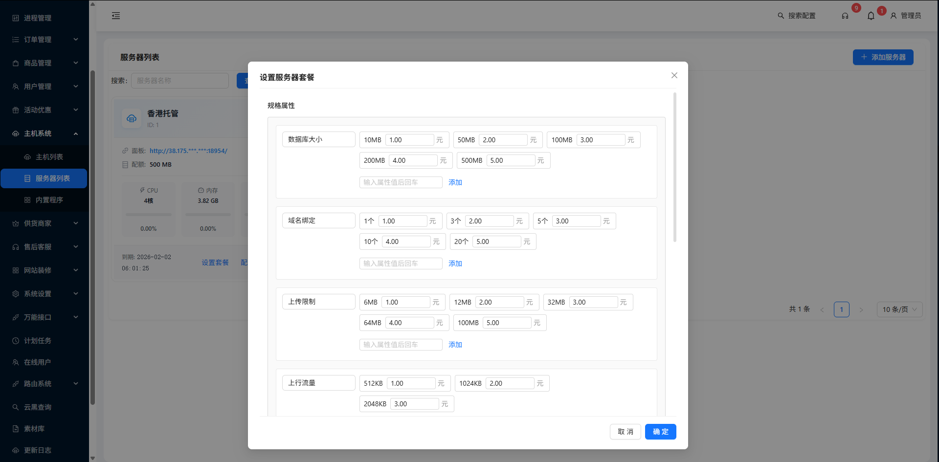Image resolution: width=939 pixels, height=462 pixels.
Task: Open the customer service headset icon
Action: click(845, 16)
